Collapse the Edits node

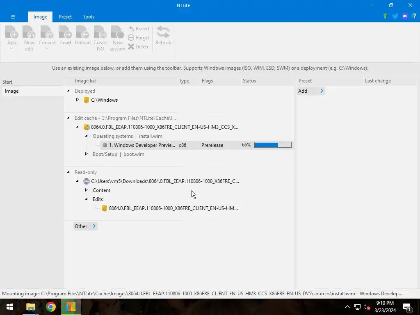pyautogui.click(x=86, y=199)
